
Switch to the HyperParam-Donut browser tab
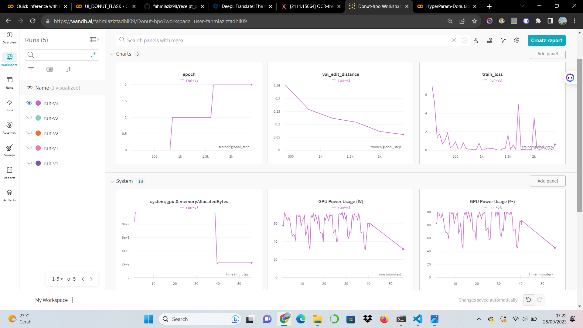coord(447,6)
